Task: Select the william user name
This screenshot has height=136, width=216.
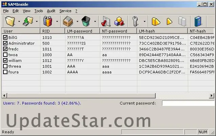Action: [15, 61]
